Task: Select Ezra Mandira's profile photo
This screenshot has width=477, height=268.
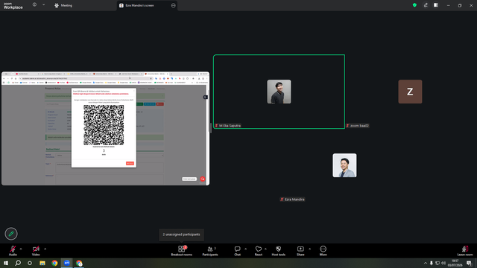Action: [344, 165]
